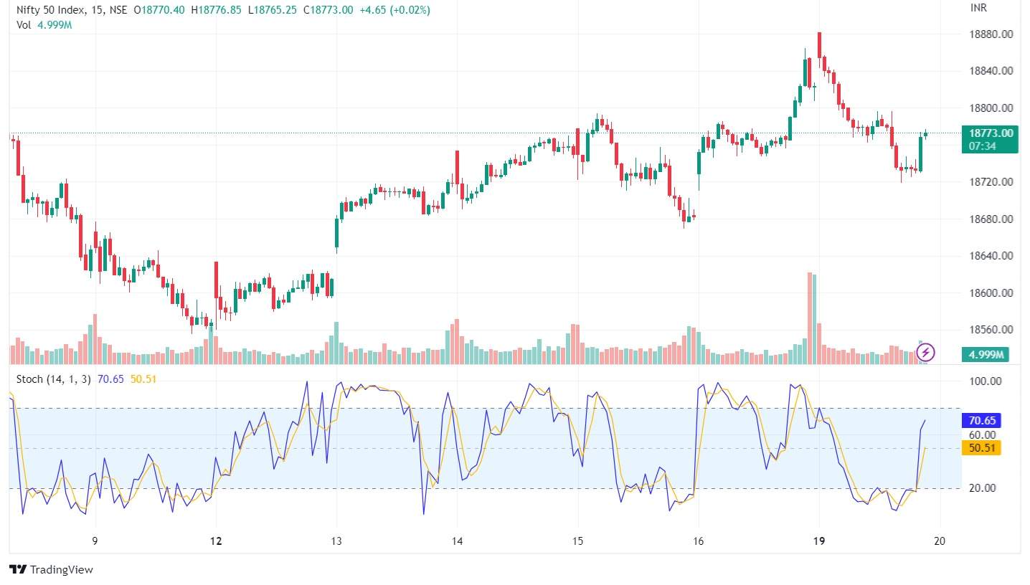Click the close value C18773.00 in header
Screen dimensions: 1030x585
point(329,11)
